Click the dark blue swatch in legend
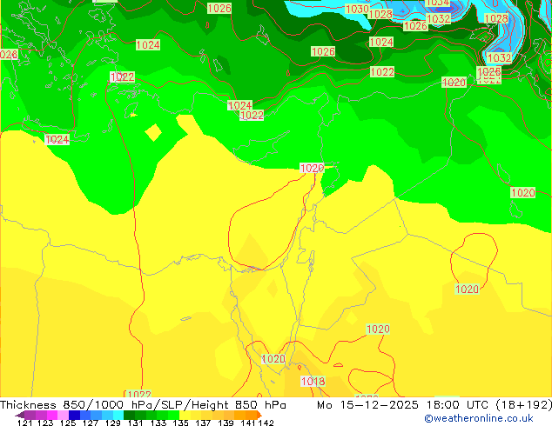 [74, 415]
